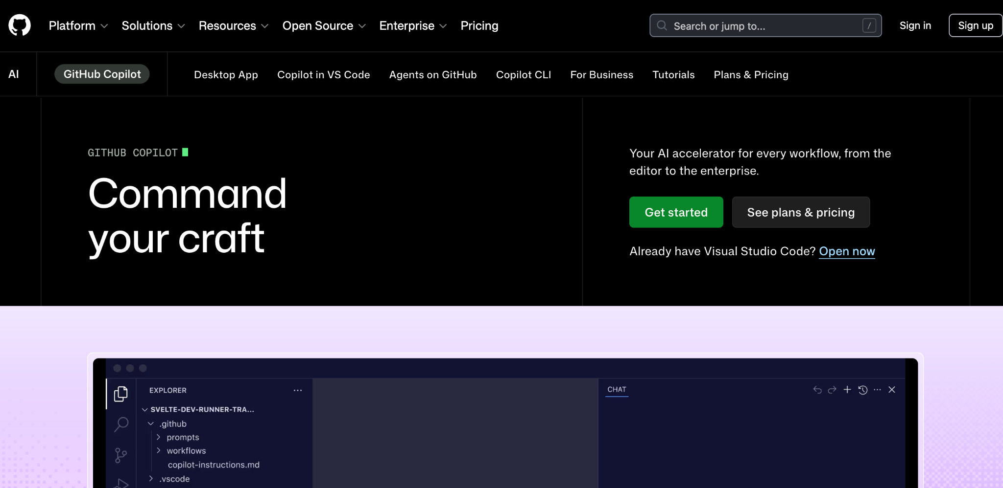Open chat panel more options ellipsis
Viewport: 1003px width, 488px height.
pyautogui.click(x=877, y=390)
